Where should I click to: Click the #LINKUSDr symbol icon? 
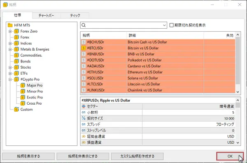(x=84, y=90)
